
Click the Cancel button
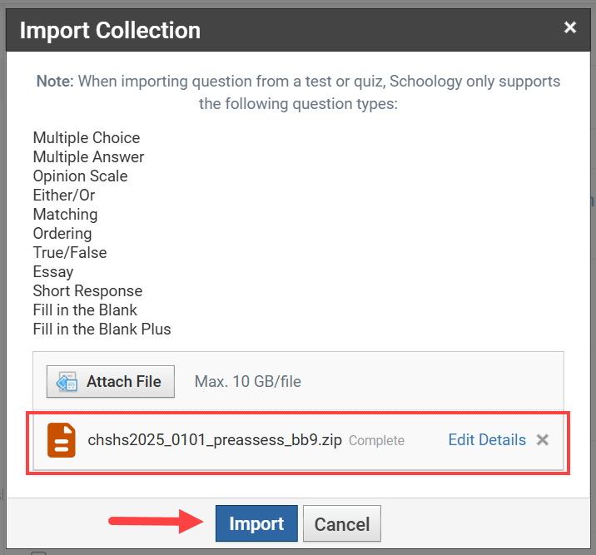click(341, 524)
